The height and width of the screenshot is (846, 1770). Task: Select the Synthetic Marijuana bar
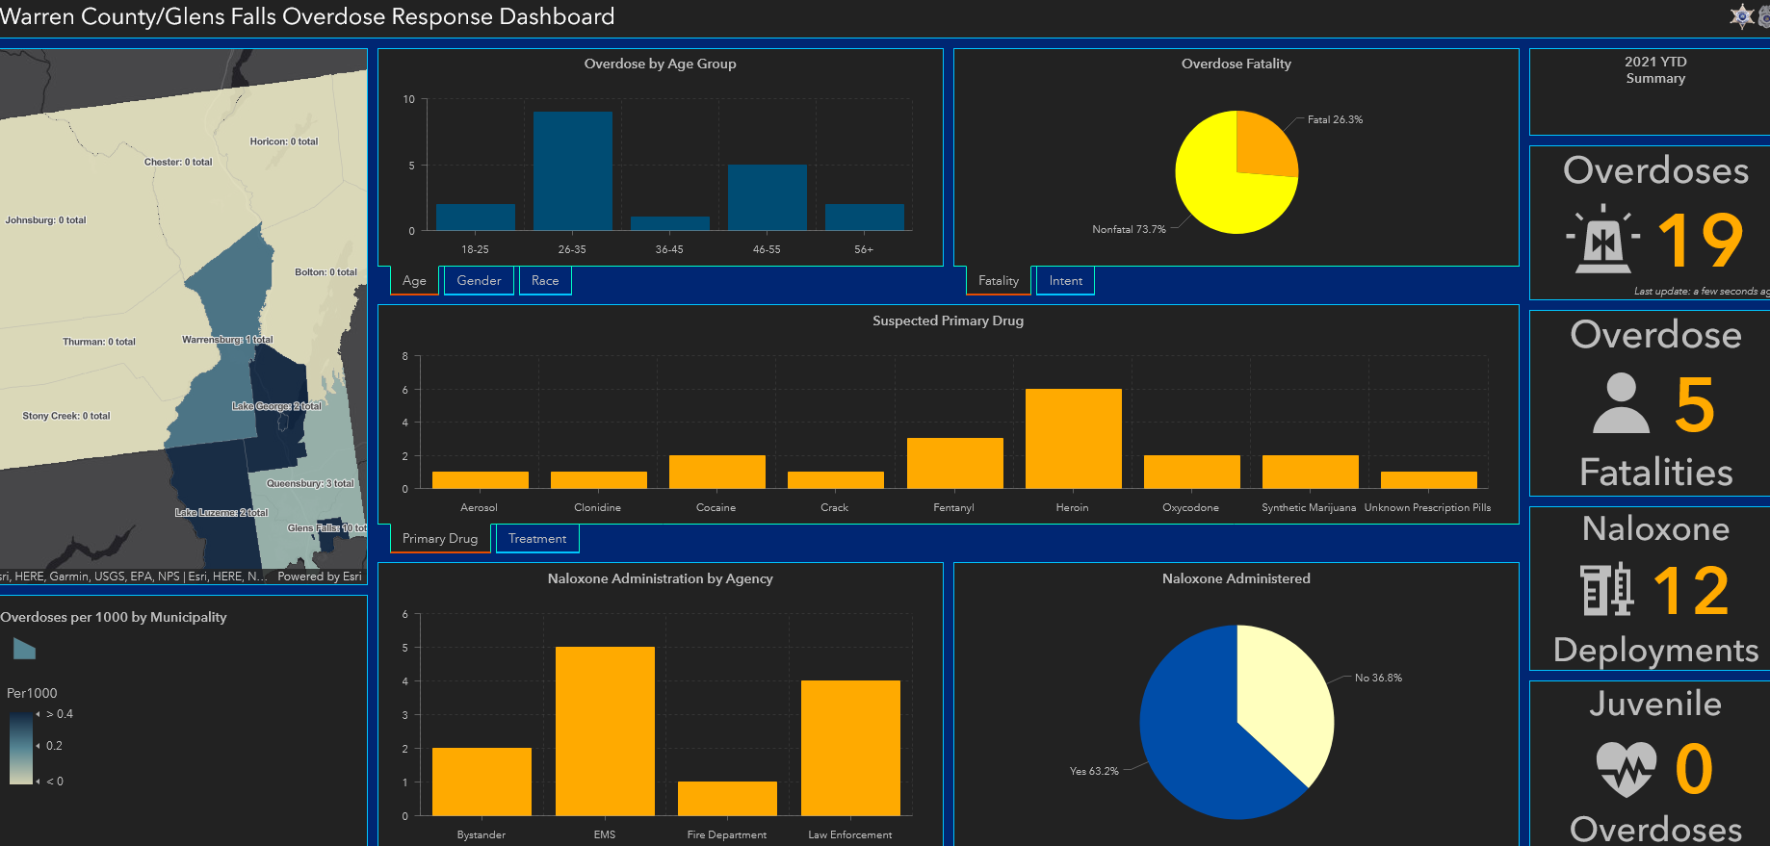click(x=1311, y=472)
